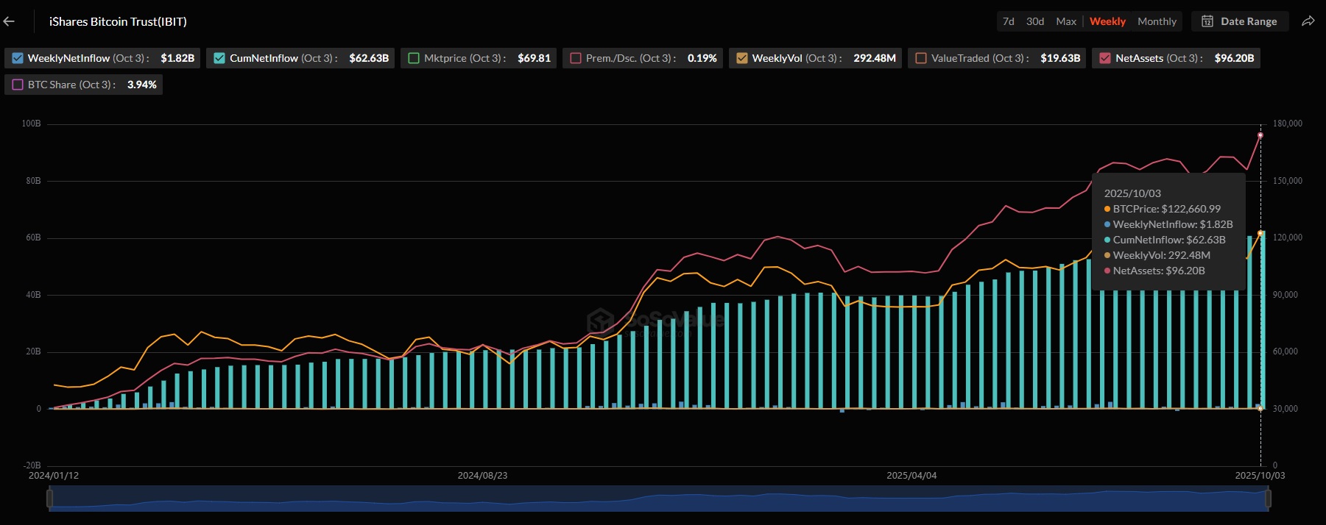Turn on the Prem./Dsc. checkbox

tap(576, 58)
